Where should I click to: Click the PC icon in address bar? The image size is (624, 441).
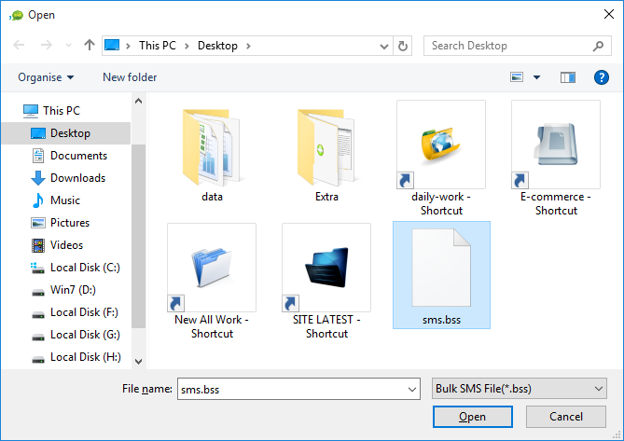(x=112, y=45)
